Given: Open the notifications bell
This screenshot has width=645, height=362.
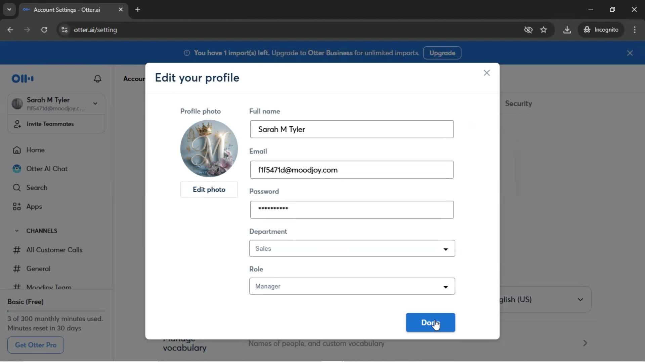Looking at the screenshot, I should coord(97,79).
